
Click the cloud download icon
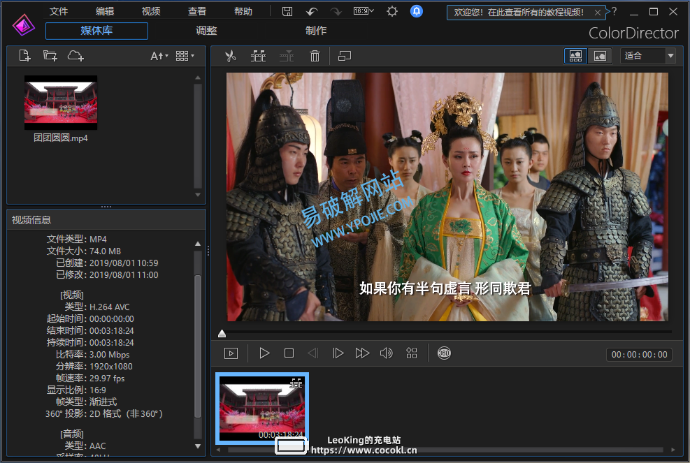(x=76, y=56)
